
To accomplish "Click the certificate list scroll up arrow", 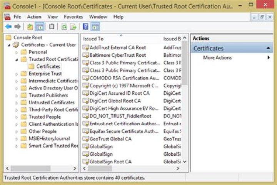I will coord(185,38).
